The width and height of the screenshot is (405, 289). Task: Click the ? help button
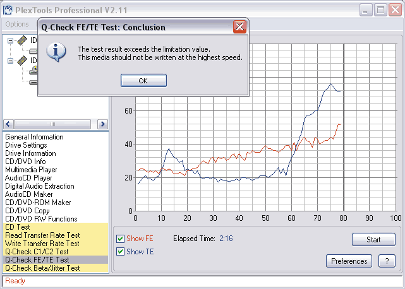pos(387,261)
